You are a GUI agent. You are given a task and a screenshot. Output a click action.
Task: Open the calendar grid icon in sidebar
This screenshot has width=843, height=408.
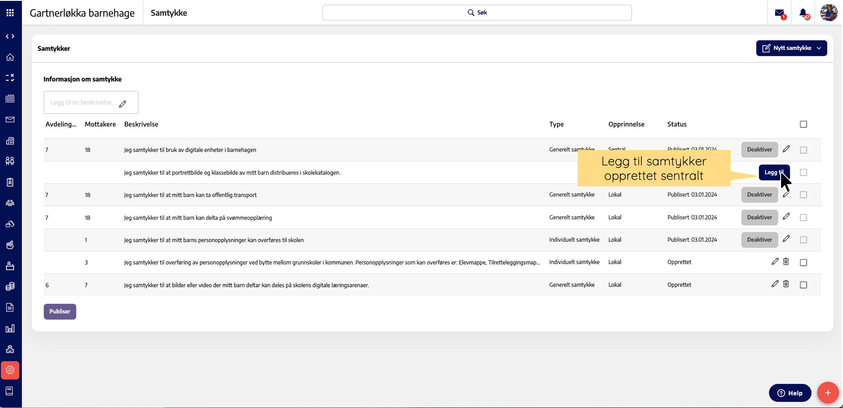pyautogui.click(x=10, y=99)
